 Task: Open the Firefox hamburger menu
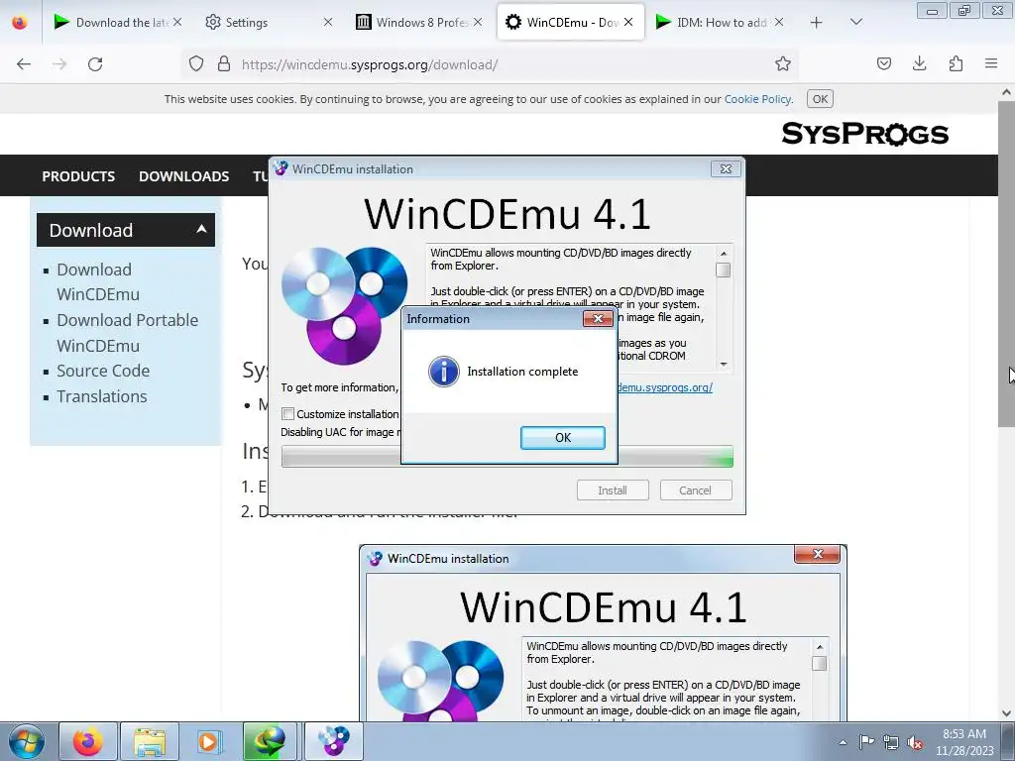click(x=991, y=63)
